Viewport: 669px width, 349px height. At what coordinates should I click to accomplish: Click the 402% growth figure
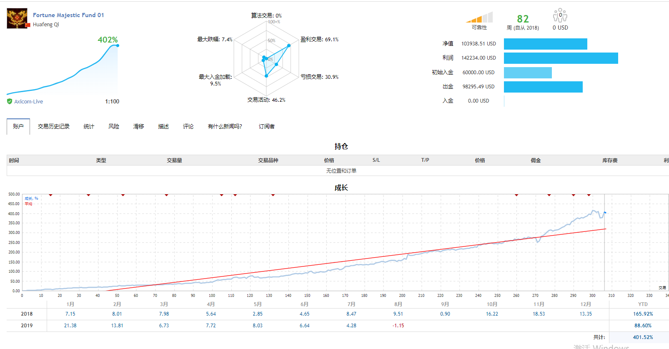point(108,40)
